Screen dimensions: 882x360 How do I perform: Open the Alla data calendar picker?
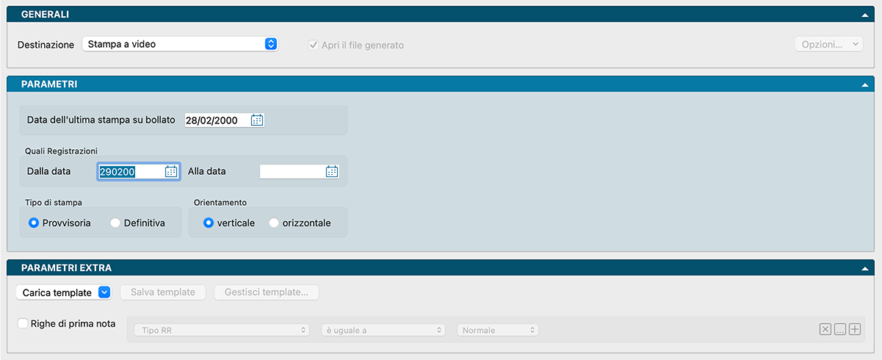point(332,171)
